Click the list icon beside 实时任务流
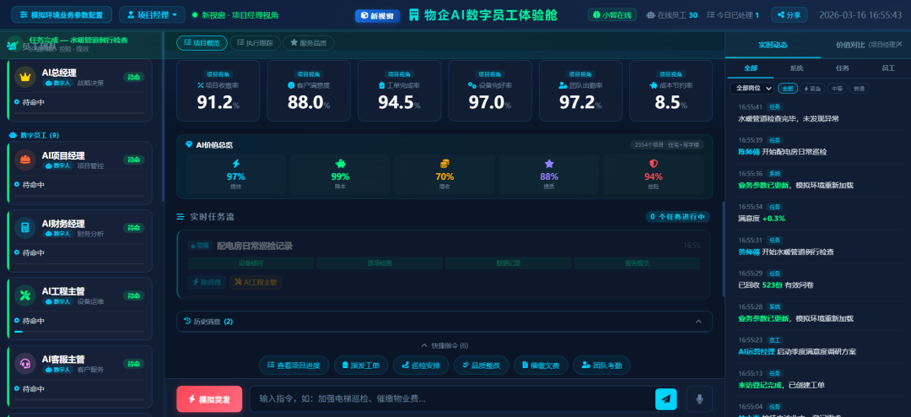The width and height of the screenshot is (911, 417). tap(181, 217)
